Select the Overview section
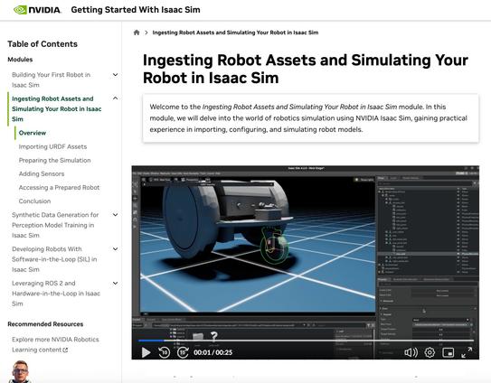Screen dimensions: 491x383 point(33,133)
